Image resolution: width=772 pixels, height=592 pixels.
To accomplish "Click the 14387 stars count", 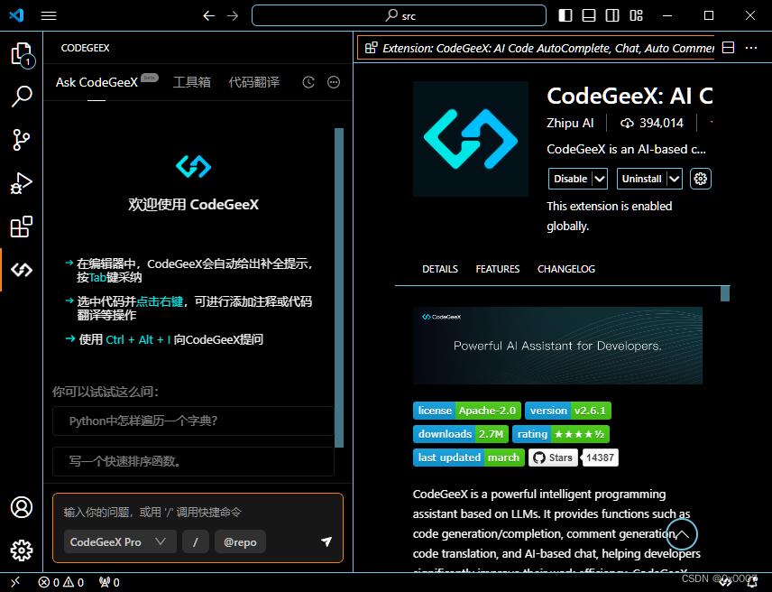I will 600,458.
